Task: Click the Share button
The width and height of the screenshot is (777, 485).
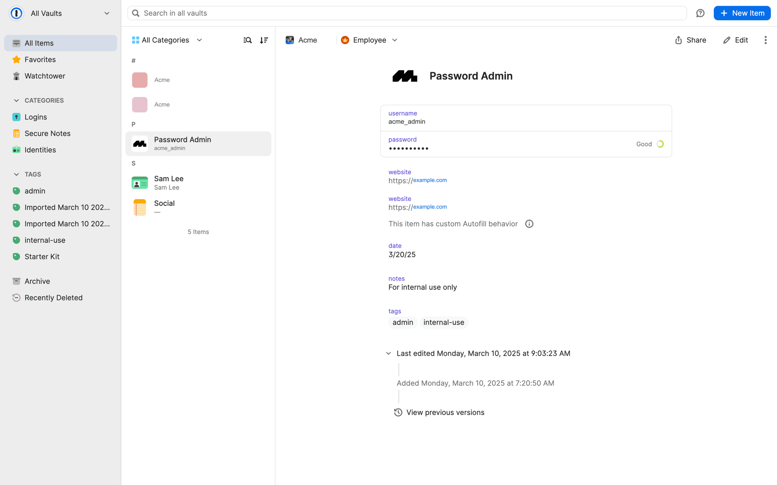Action: point(691,40)
